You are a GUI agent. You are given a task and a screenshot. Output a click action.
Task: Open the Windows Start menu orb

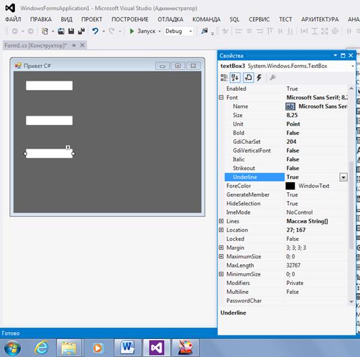(12, 348)
